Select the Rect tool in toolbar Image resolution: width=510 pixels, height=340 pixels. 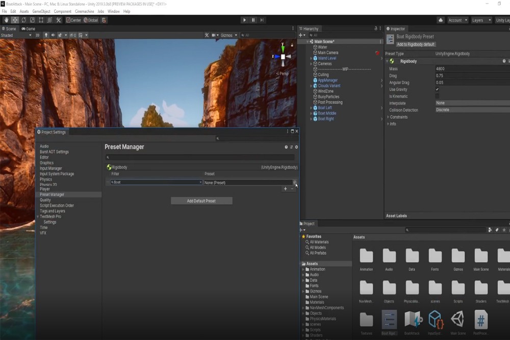click(41, 20)
